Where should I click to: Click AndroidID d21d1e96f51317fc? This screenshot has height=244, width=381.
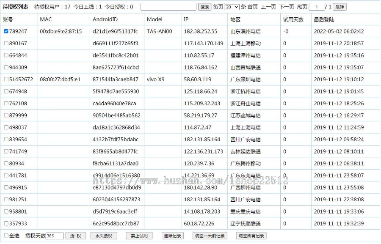[115, 31]
